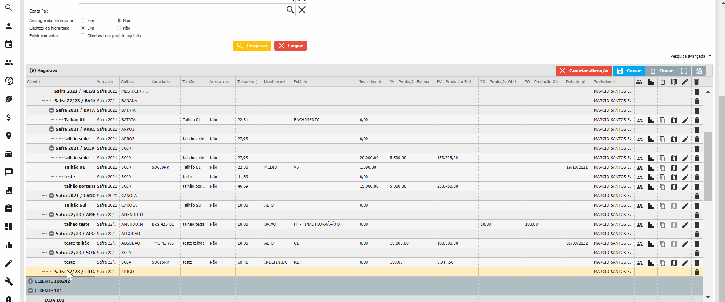The width and height of the screenshot is (725, 302).
Task: Set Ano agrícola encerrado to Não
Action: pos(119,21)
